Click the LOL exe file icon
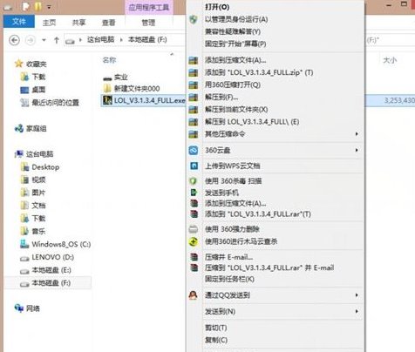Screen dimensions: 415x352 point(107,100)
